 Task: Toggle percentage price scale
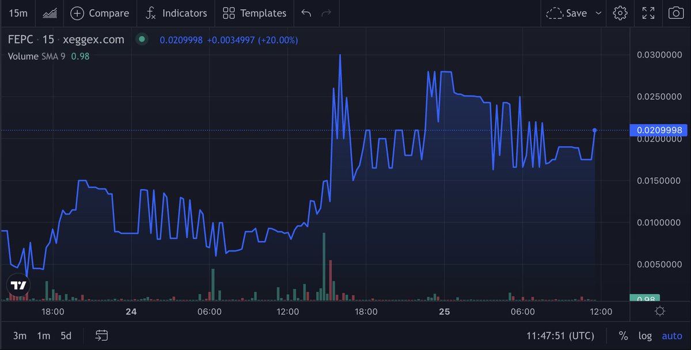[622, 335]
